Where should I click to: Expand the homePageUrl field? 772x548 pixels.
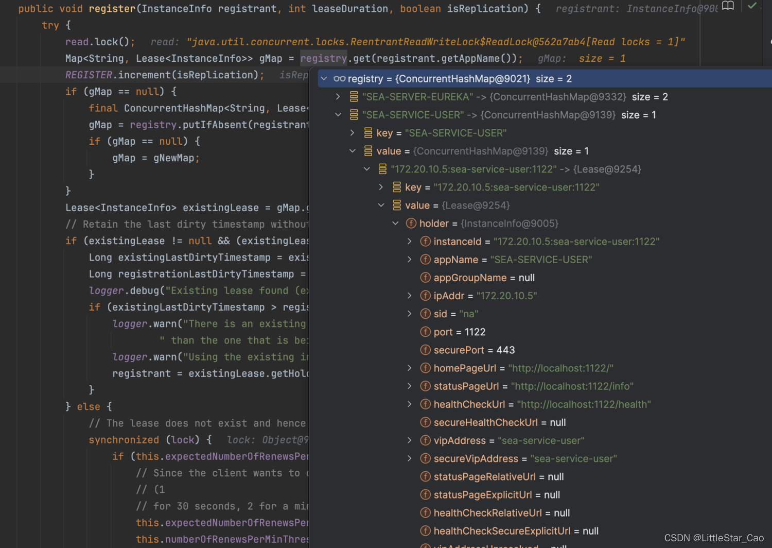410,368
